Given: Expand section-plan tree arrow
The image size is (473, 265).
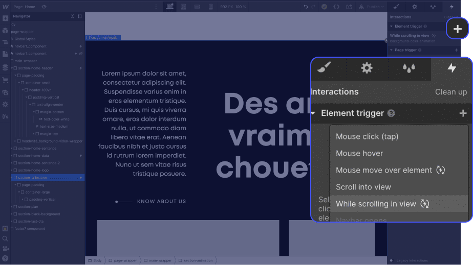Looking at the screenshot, I should (12, 207).
